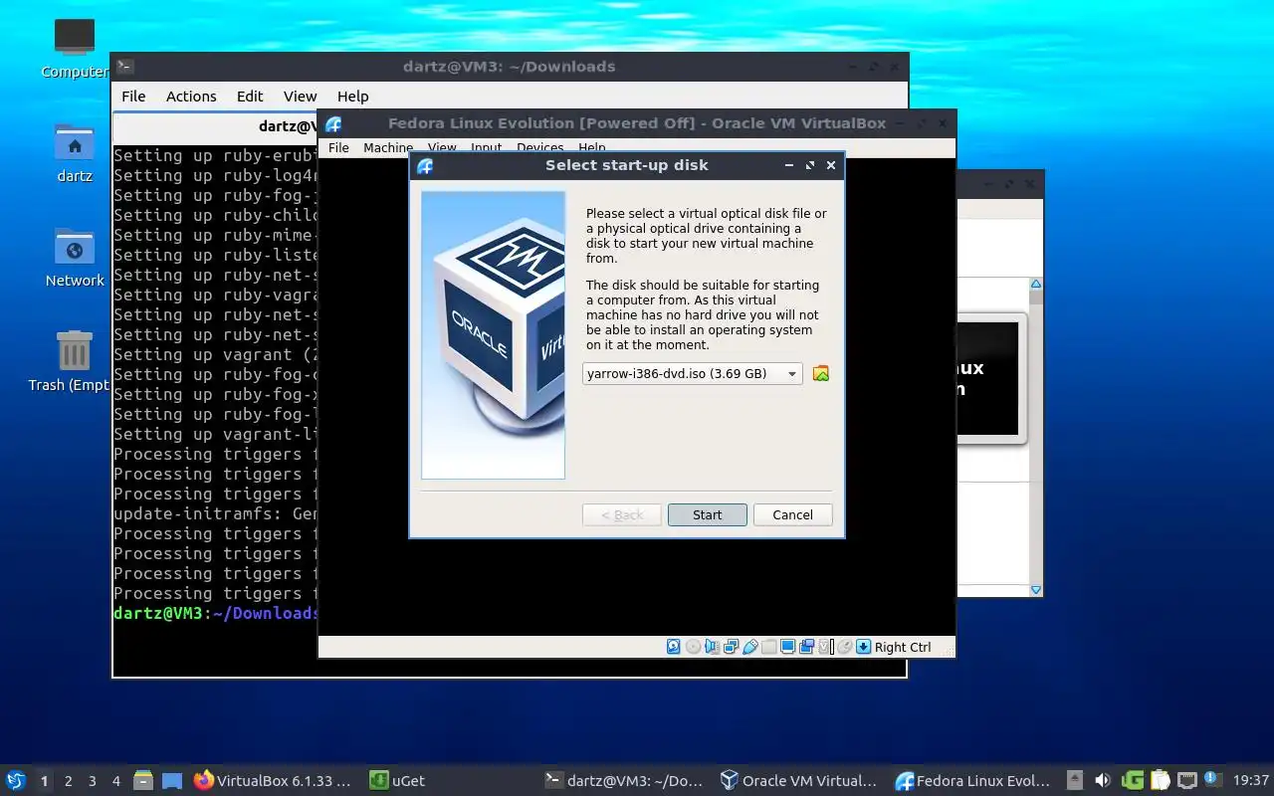Open the Trash desktop icon

click(75, 361)
